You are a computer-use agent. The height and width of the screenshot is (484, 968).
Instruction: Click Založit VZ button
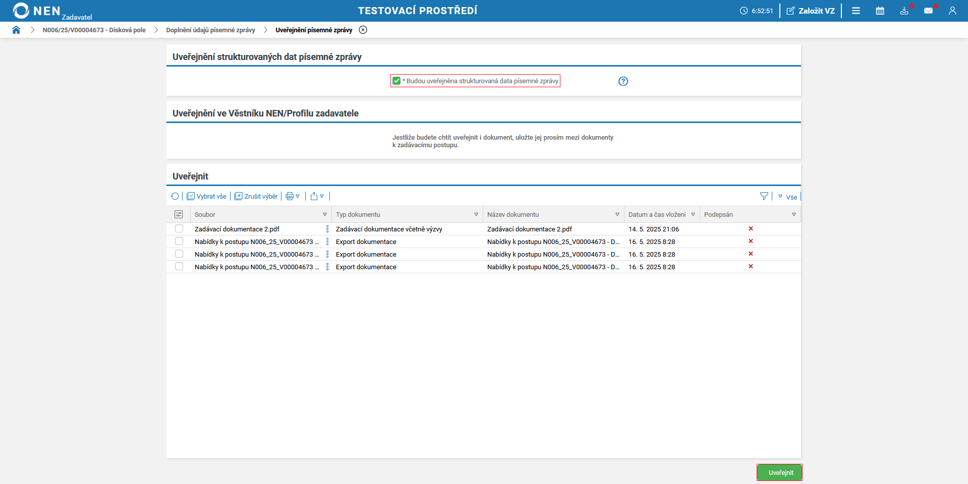[x=811, y=11]
